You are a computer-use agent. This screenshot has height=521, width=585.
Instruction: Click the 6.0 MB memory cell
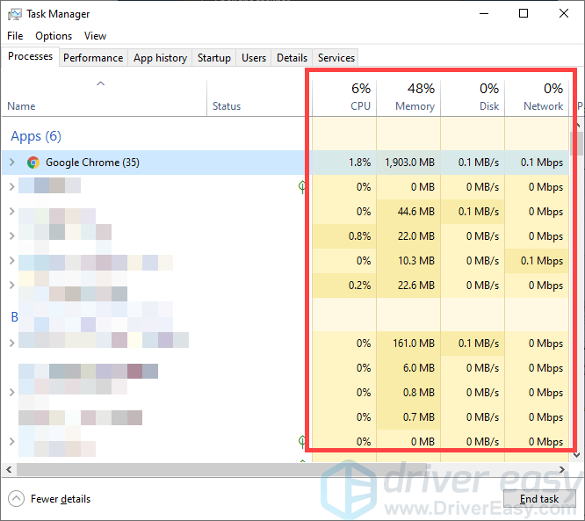[408, 367]
